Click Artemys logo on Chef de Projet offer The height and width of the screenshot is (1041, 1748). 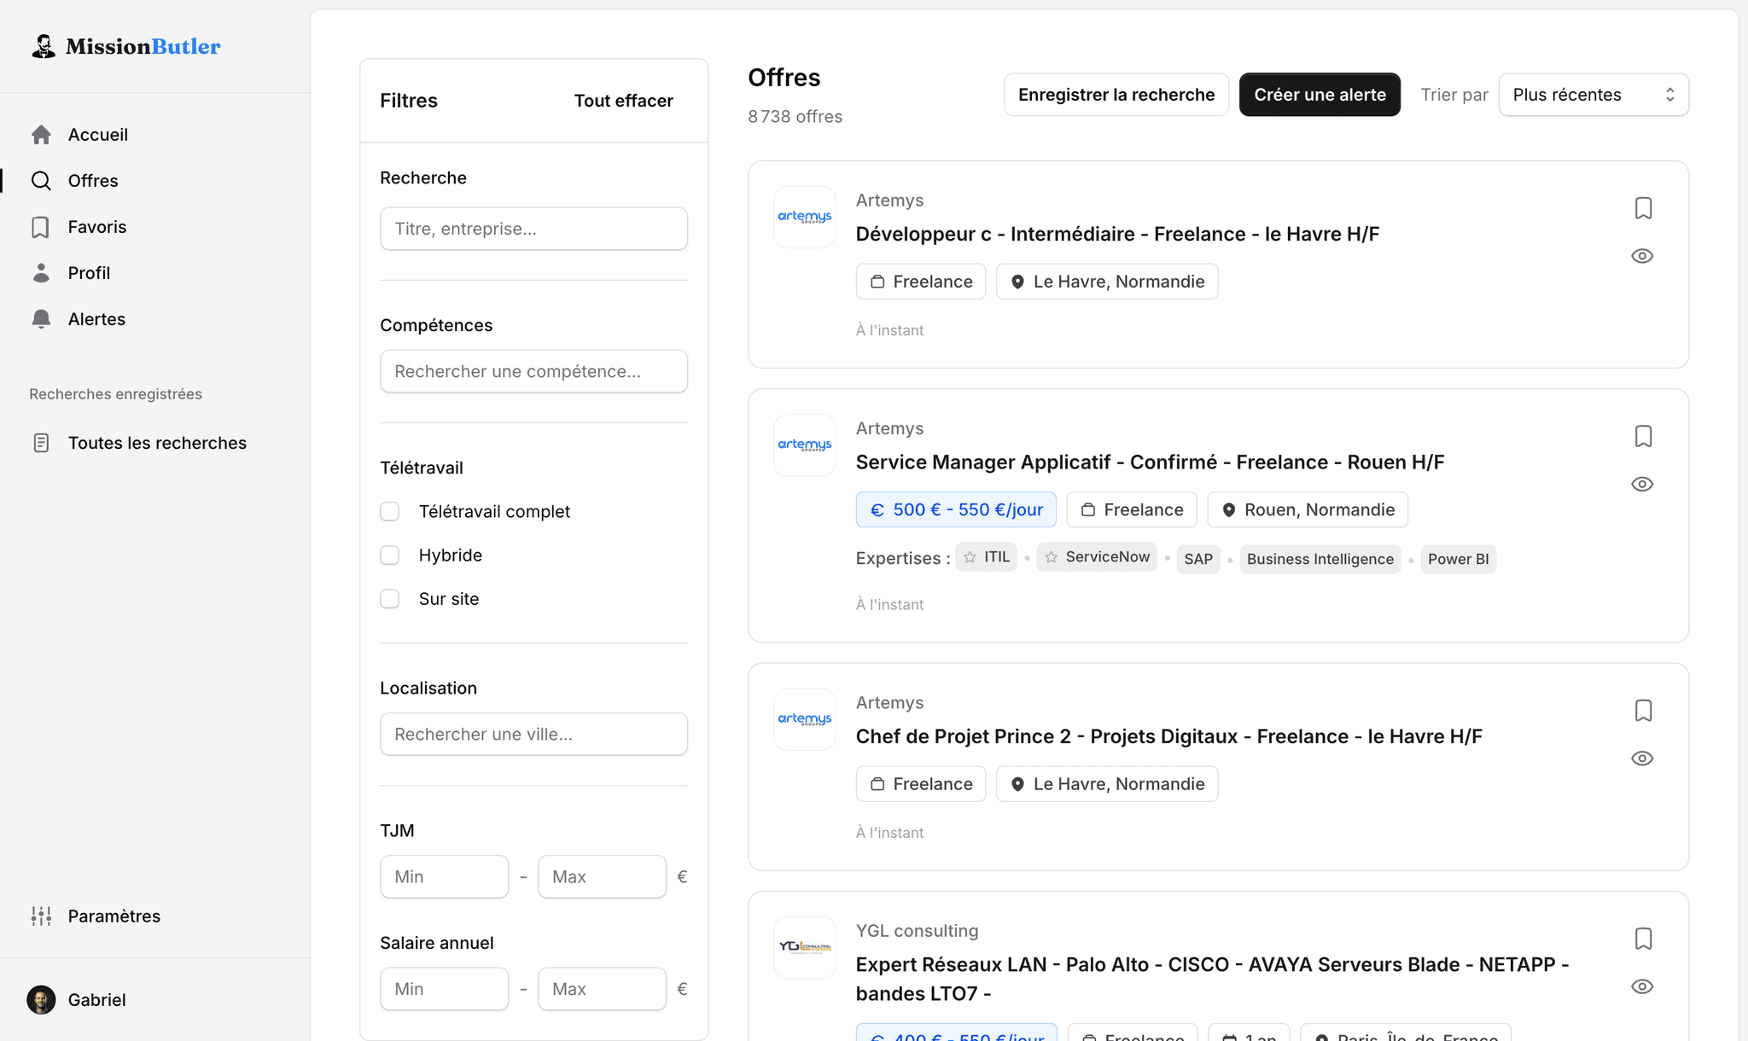point(805,720)
